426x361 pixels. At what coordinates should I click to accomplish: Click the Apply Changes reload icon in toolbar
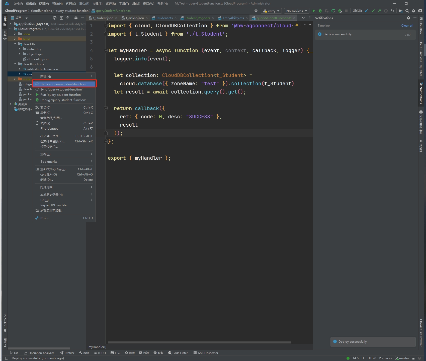click(333, 11)
